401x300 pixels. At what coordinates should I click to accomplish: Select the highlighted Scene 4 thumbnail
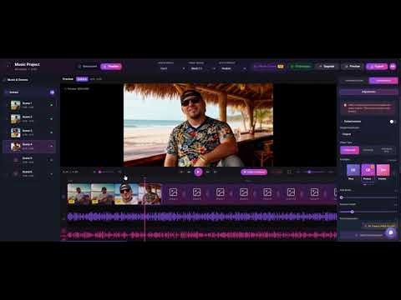(15, 147)
